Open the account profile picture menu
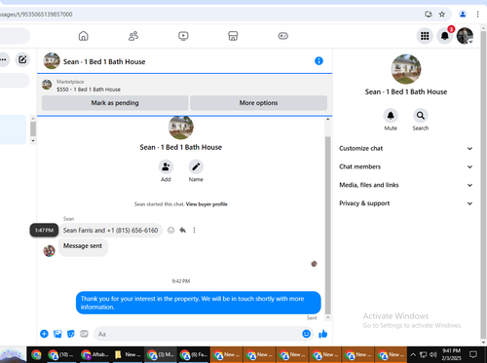This screenshot has height=363, width=487. coord(465,36)
